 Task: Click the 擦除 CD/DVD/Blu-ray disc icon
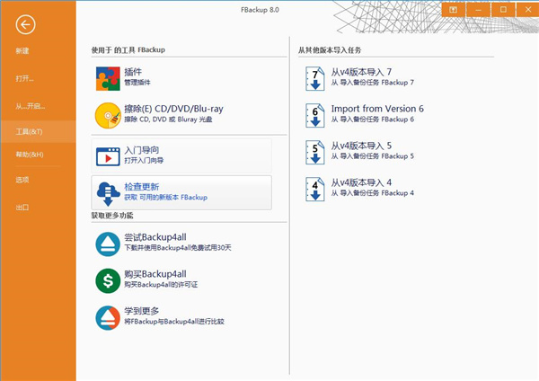(108, 117)
